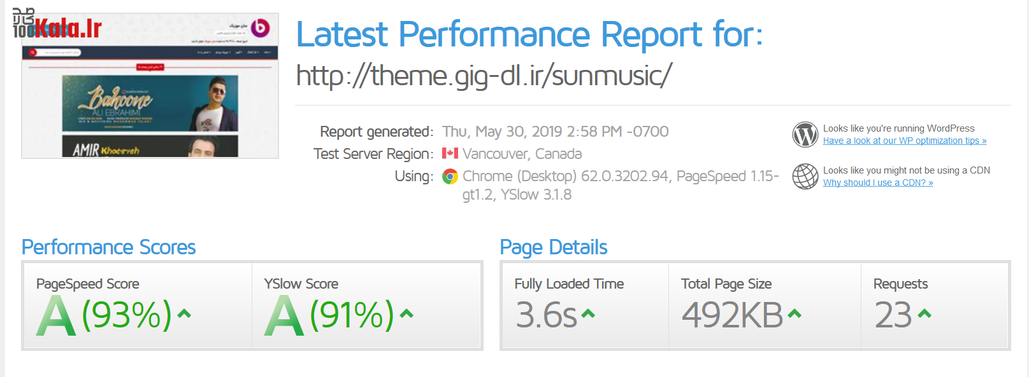Click the Chrome browser icon

(450, 177)
